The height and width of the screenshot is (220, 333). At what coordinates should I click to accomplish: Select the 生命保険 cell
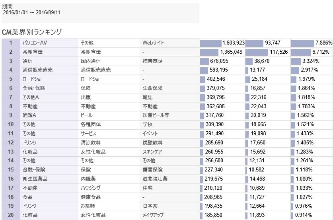[x=153, y=88]
